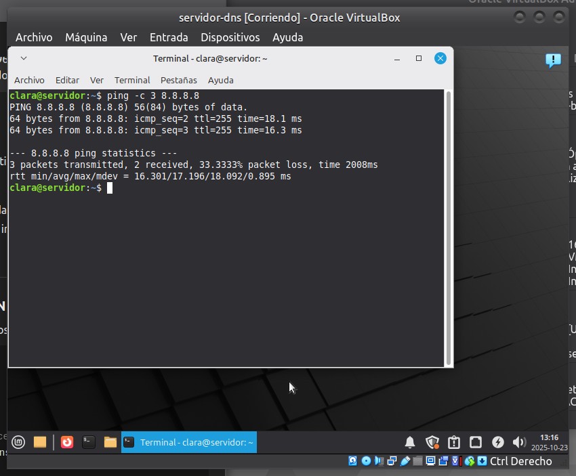Click the VirtualBox USB devices status icon
The width and height of the screenshot is (576, 476).
pyautogui.click(x=405, y=461)
